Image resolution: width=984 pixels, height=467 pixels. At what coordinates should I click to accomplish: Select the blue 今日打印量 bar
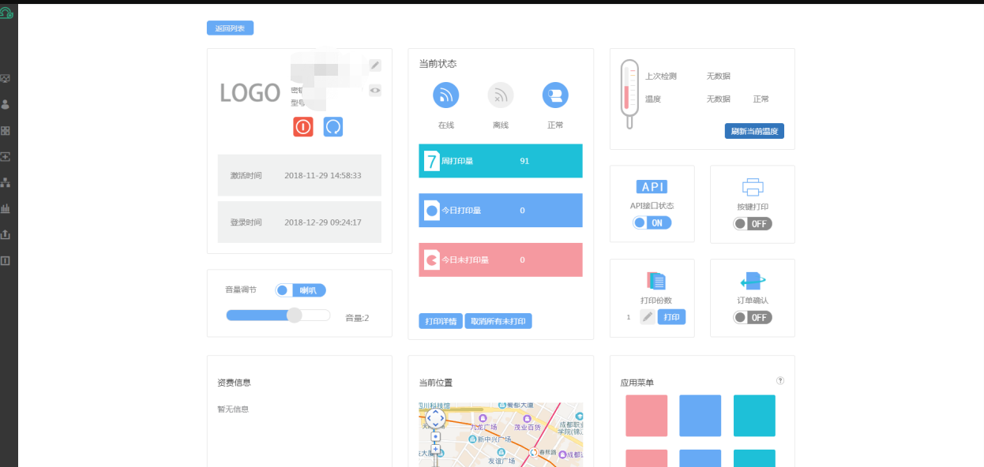(x=501, y=211)
